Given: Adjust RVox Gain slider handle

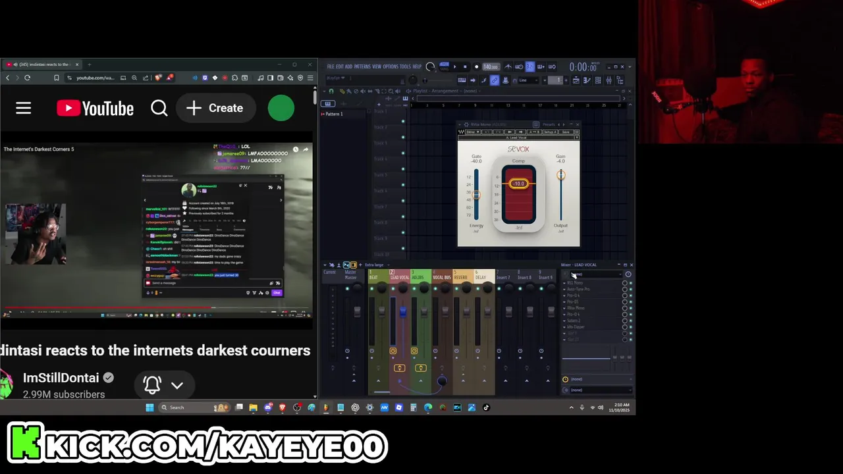Looking at the screenshot, I should click(x=560, y=175).
